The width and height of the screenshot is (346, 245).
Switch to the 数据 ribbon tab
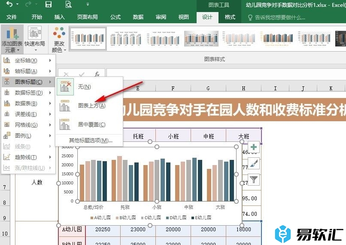point(138,17)
